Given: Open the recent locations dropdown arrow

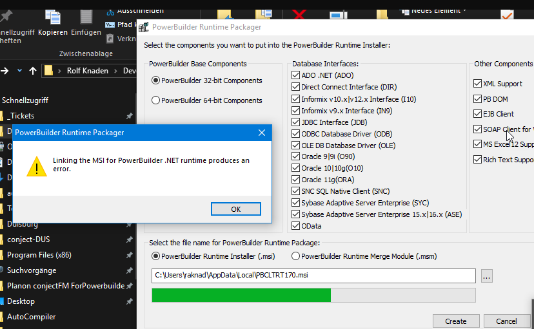Looking at the screenshot, I should click(19, 71).
